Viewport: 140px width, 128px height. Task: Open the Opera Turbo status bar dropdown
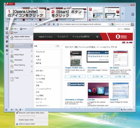[x=21, y=110]
